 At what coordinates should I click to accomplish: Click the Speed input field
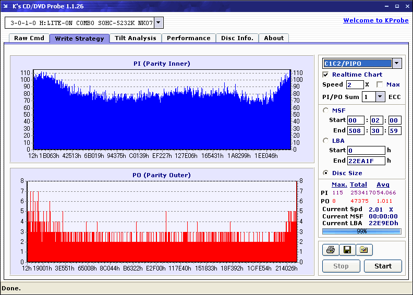pyautogui.click(x=355, y=84)
